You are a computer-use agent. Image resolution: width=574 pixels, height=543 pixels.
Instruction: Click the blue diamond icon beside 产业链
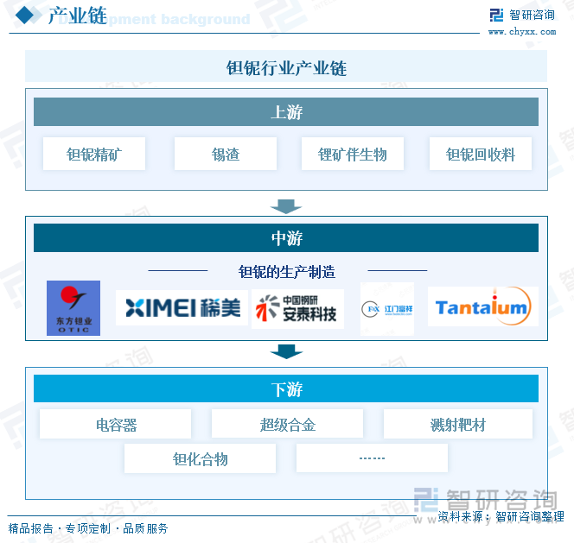[24, 16]
